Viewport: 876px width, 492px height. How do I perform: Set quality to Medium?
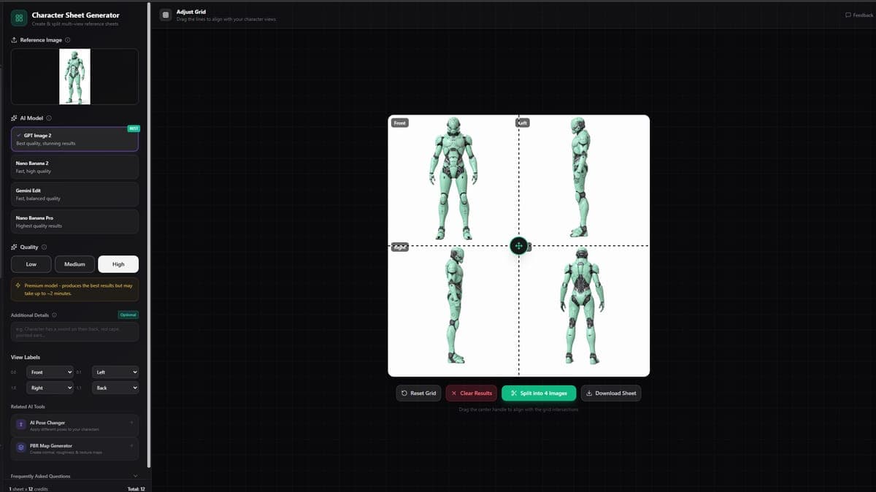click(x=74, y=264)
